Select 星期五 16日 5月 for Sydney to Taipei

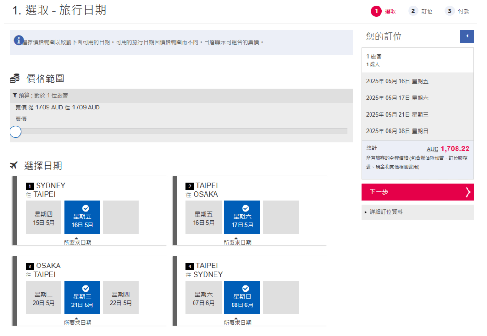[x=82, y=217]
